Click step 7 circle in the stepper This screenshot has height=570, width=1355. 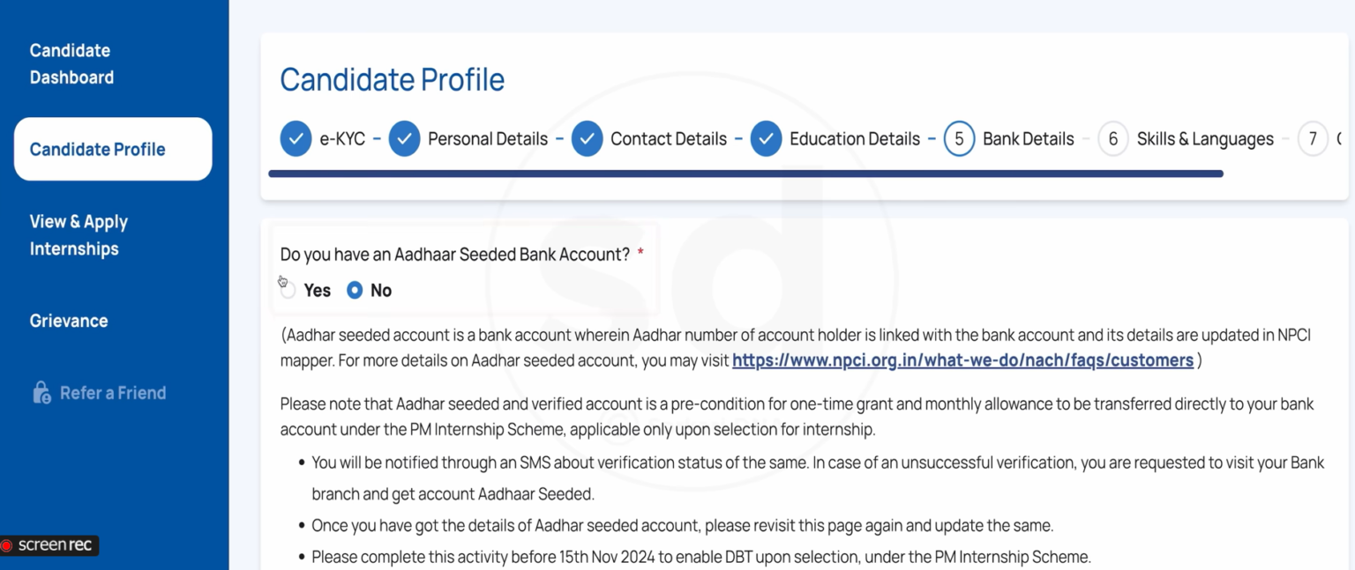pyautogui.click(x=1313, y=138)
